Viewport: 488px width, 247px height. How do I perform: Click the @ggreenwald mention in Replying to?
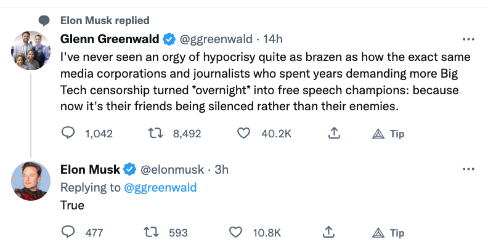160,188
